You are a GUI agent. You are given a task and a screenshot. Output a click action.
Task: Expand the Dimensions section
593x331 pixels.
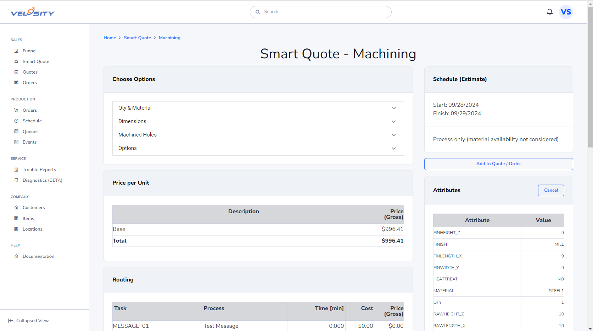tap(258, 122)
